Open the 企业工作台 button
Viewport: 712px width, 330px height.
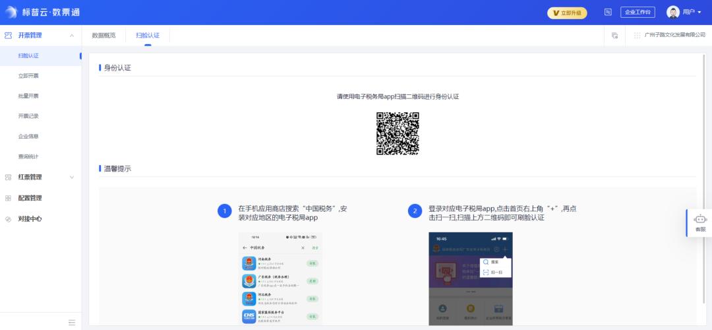[x=638, y=13]
